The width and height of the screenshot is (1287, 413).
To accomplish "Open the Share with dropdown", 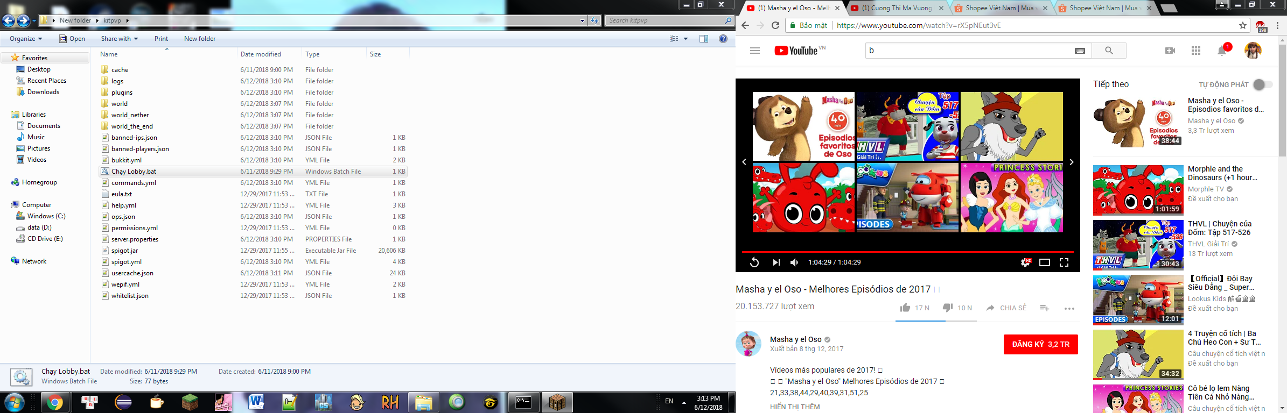I will [120, 39].
